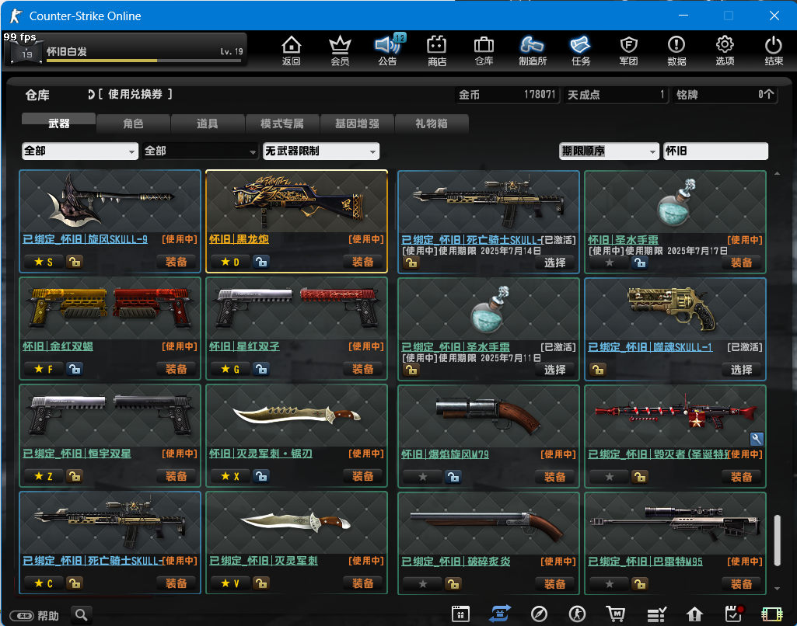
Task: Open the 商店 shop icon
Action: coord(437,50)
